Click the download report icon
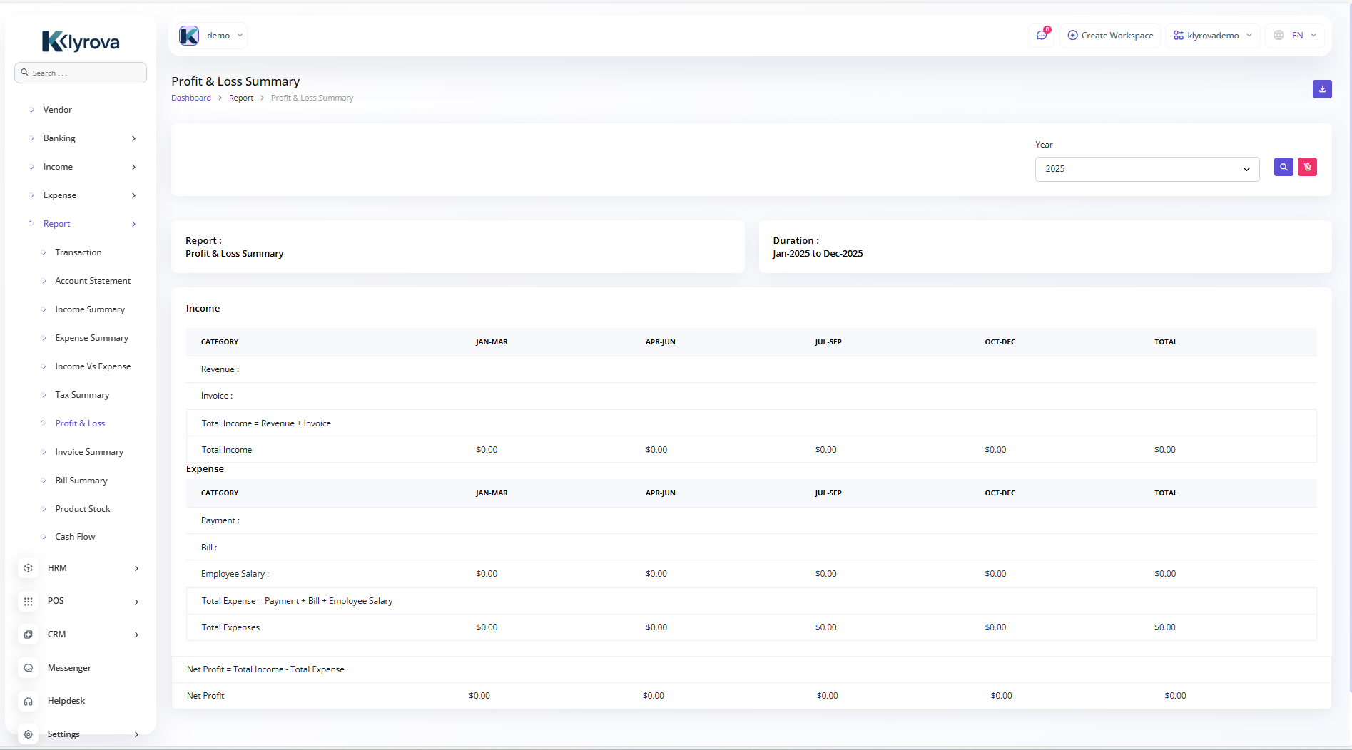Viewport: 1352px width, 750px height. [1321, 89]
